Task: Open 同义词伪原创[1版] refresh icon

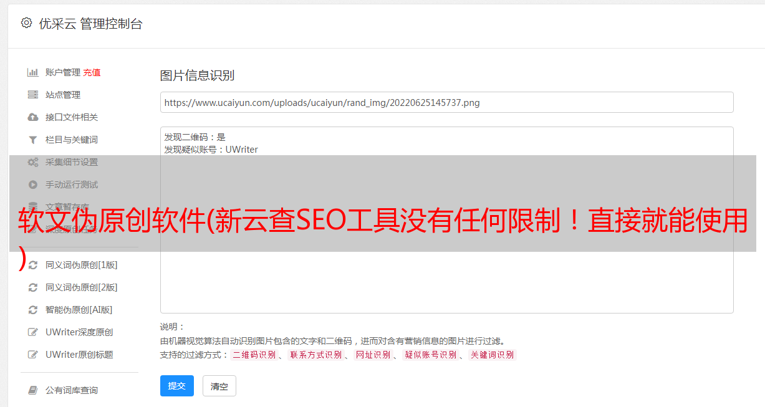Action: pyautogui.click(x=33, y=265)
